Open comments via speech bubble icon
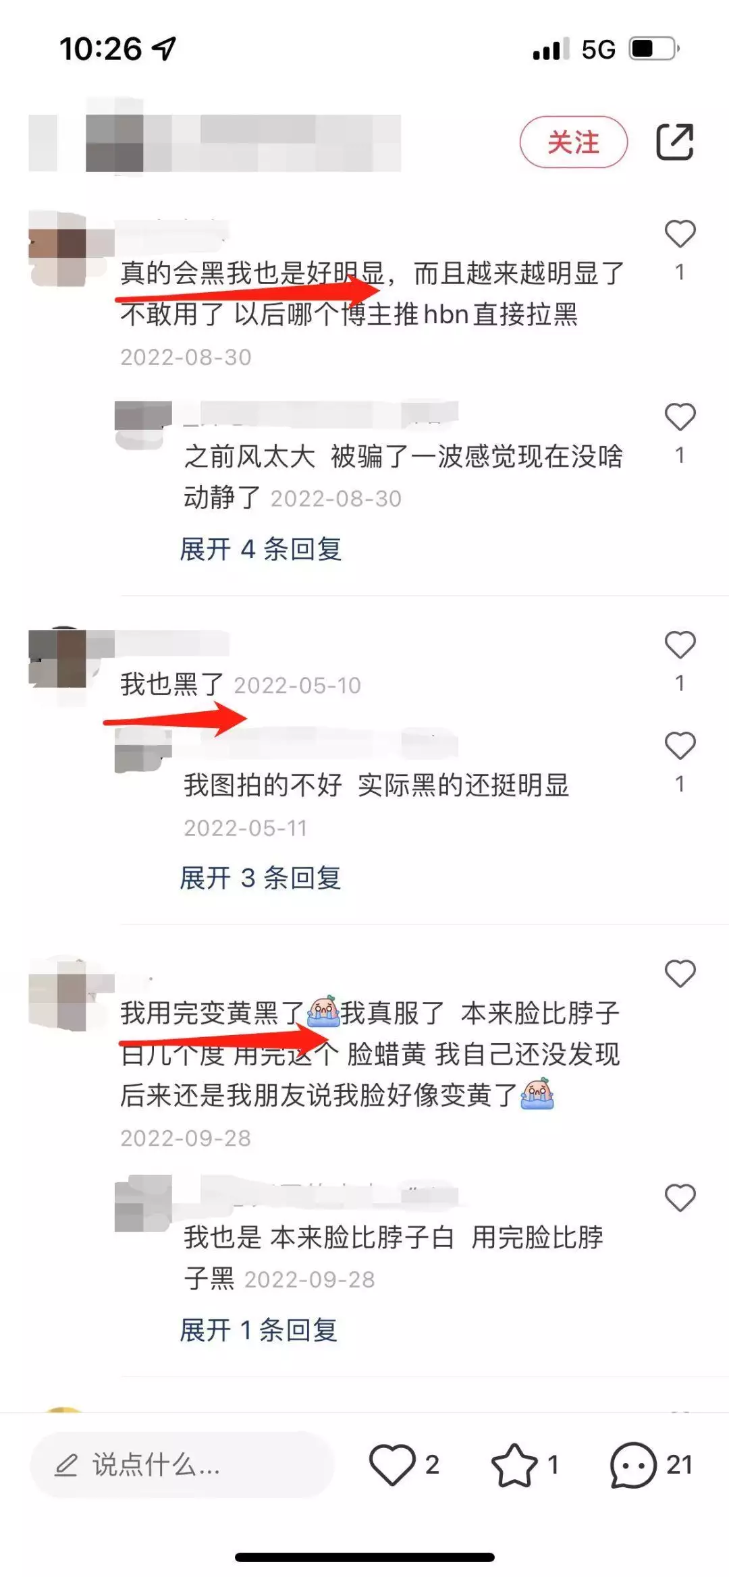The width and height of the screenshot is (729, 1577). tap(633, 1465)
